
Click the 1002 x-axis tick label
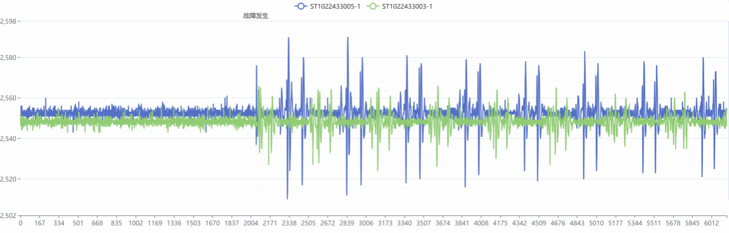pyautogui.click(x=136, y=223)
